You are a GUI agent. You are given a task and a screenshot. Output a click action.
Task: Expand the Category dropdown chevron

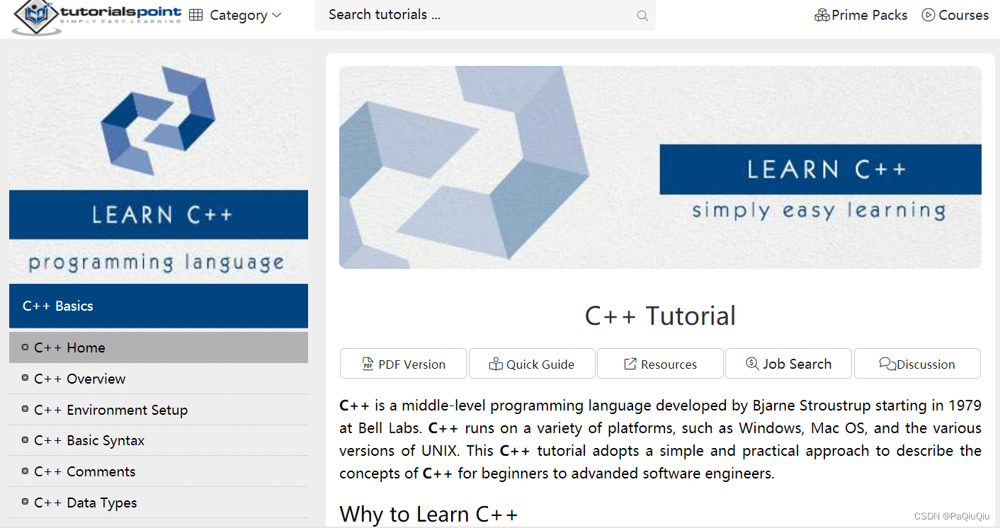(x=277, y=15)
